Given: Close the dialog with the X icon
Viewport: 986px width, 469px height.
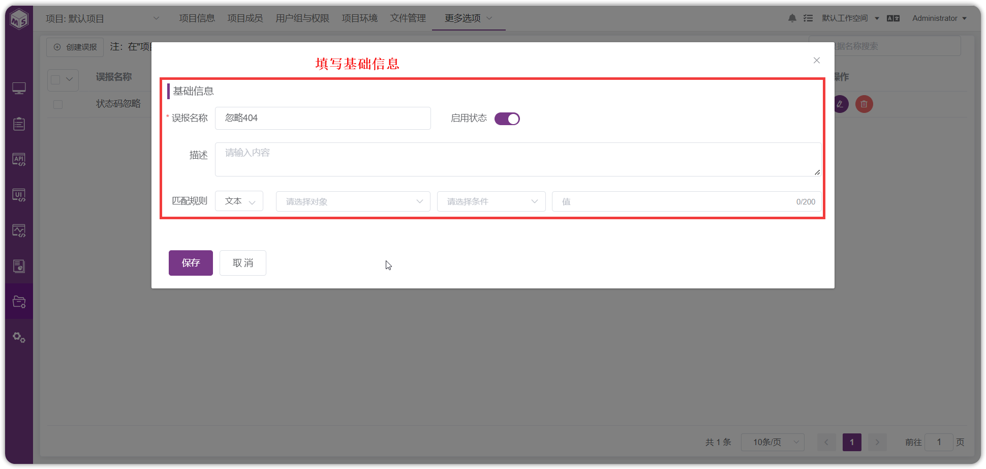Looking at the screenshot, I should (x=816, y=61).
